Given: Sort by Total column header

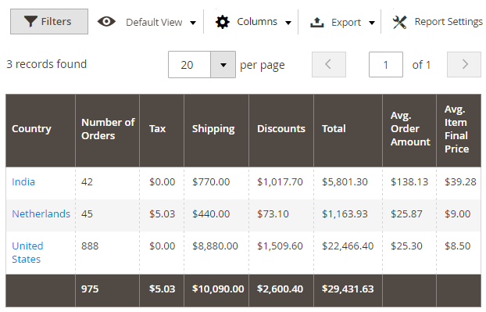Looking at the screenshot, I should (348, 131).
